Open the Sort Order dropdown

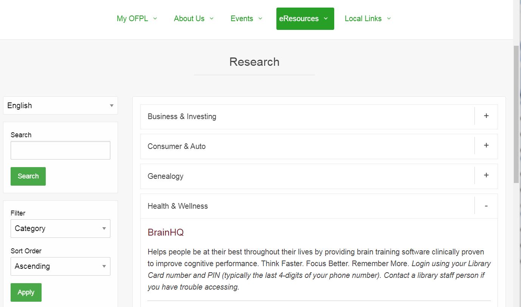(60, 266)
